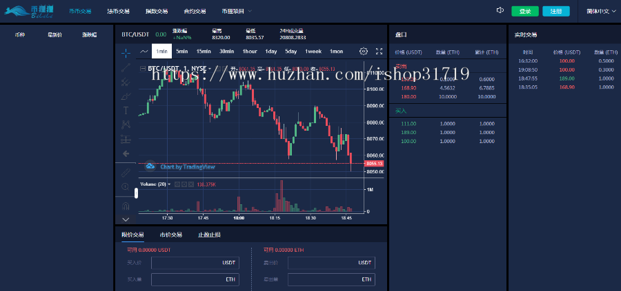Open Volume (20) indicator dropdown
621x291 pixels.
tap(169, 184)
